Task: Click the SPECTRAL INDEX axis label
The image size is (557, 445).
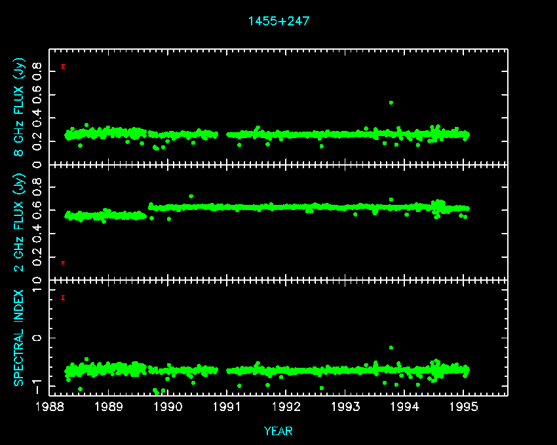Action: click(x=20, y=338)
